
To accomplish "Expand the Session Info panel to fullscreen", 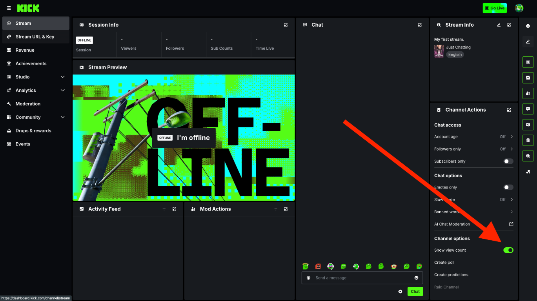I will coord(286,25).
